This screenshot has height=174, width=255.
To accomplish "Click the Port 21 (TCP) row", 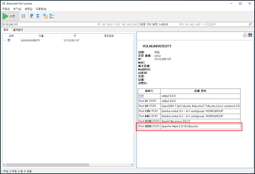I will (x=189, y=101).
